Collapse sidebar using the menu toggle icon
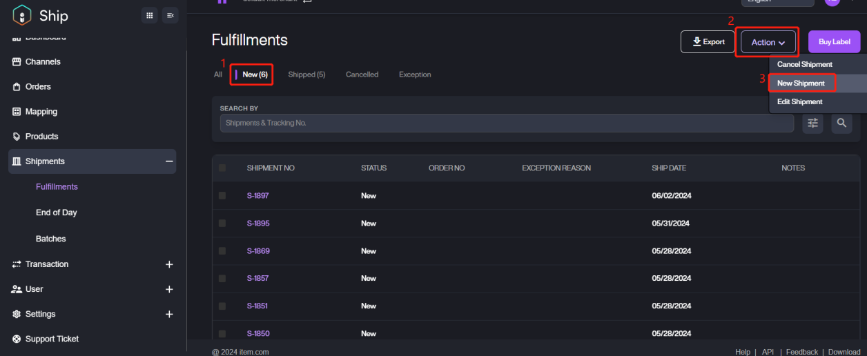Image resolution: width=867 pixels, height=356 pixels. (170, 15)
